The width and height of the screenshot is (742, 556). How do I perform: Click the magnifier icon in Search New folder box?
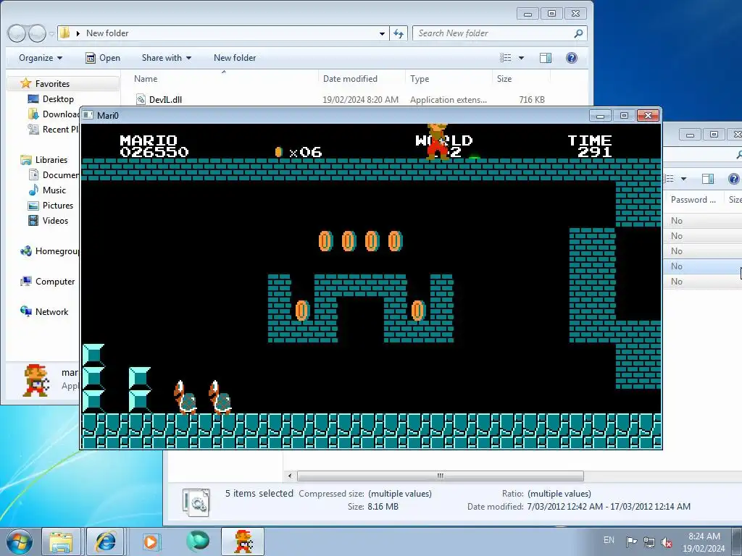pyautogui.click(x=578, y=33)
